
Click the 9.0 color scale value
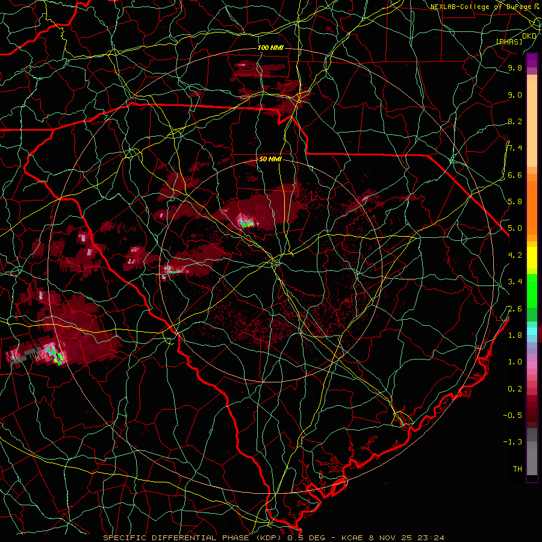(515, 95)
